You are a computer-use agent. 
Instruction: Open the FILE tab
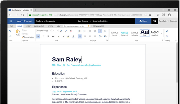(x=11, y=26)
